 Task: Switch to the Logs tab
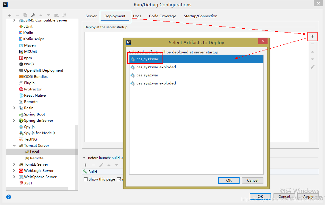[137, 16]
